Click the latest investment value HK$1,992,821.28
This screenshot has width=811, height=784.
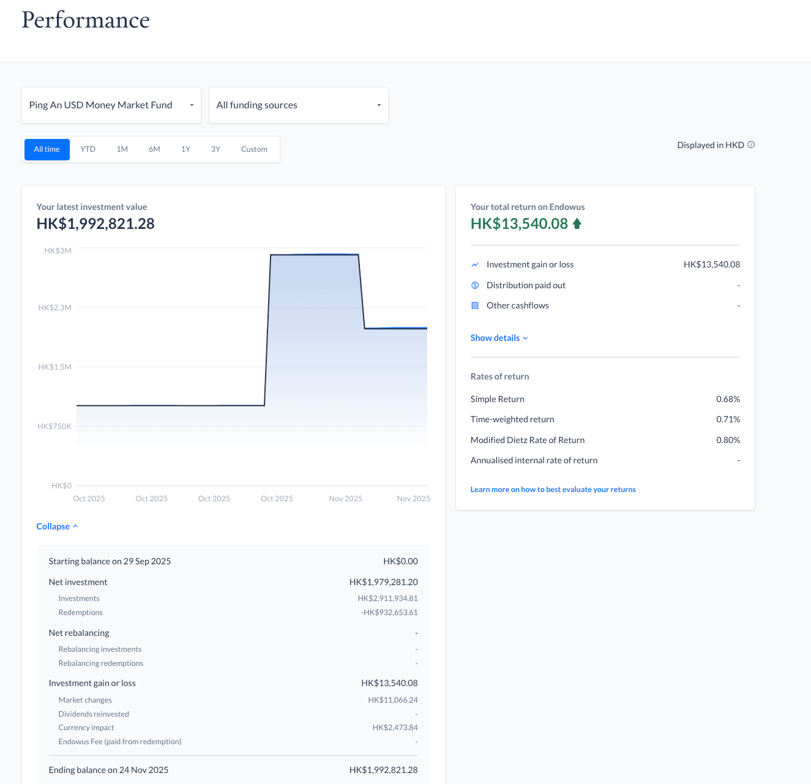(95, 224)
